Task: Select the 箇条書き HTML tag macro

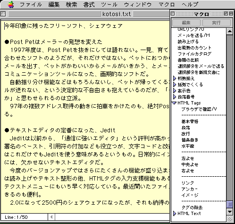Action: 190,140
